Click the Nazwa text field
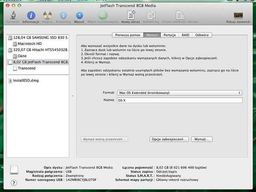The image size is (256, 192). [x=180, y=100]
